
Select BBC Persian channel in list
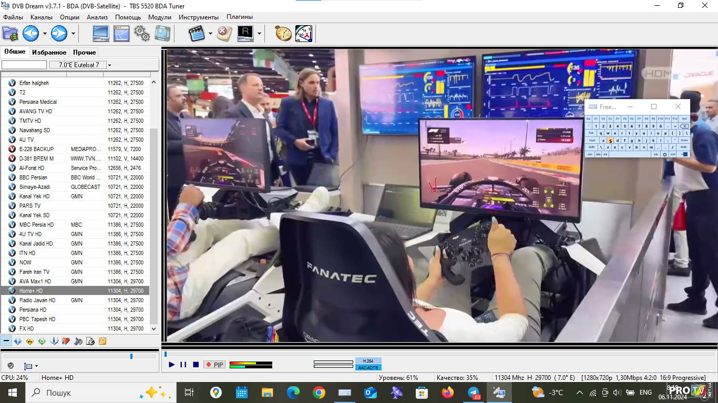point(33,177)
